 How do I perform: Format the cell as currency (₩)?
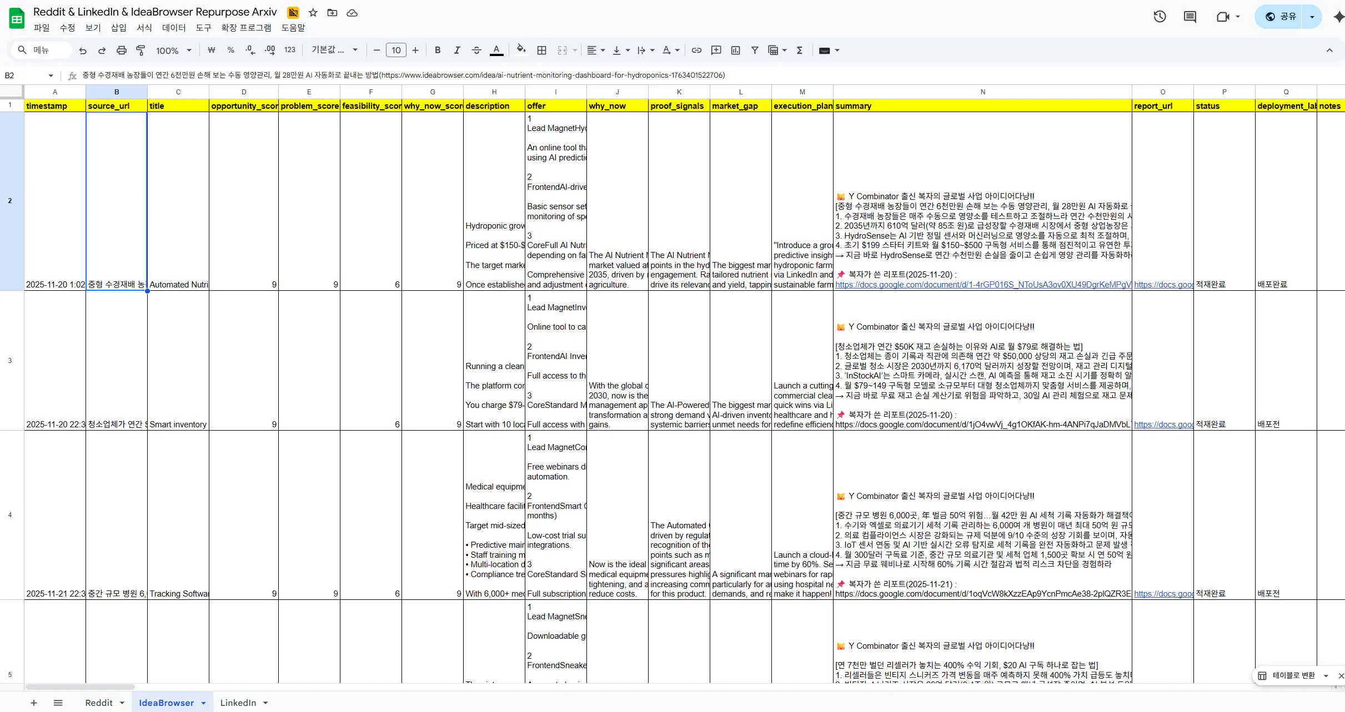212,51
